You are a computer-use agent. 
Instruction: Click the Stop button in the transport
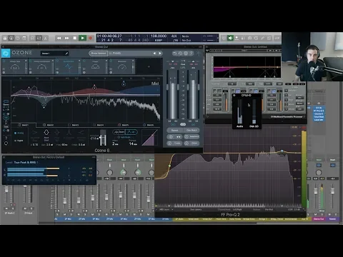coord(75,38)
